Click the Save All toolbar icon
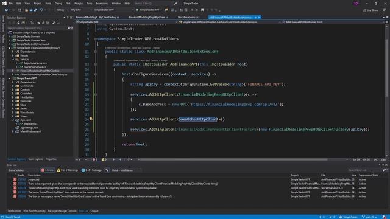The width and height of the screenshot is (390, 219). (35, 10)
